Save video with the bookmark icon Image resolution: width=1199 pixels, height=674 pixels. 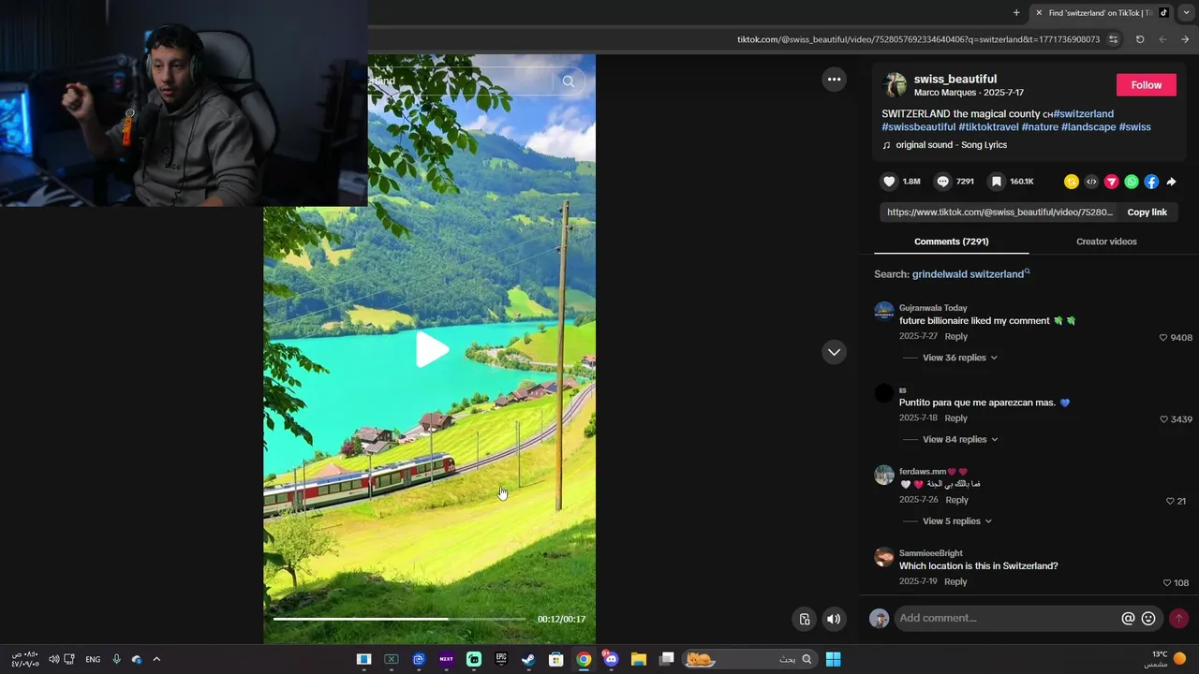tap(997, 182)
